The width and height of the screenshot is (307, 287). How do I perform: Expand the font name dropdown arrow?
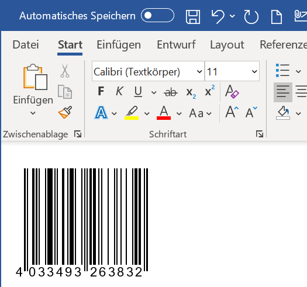pos(199,72)
